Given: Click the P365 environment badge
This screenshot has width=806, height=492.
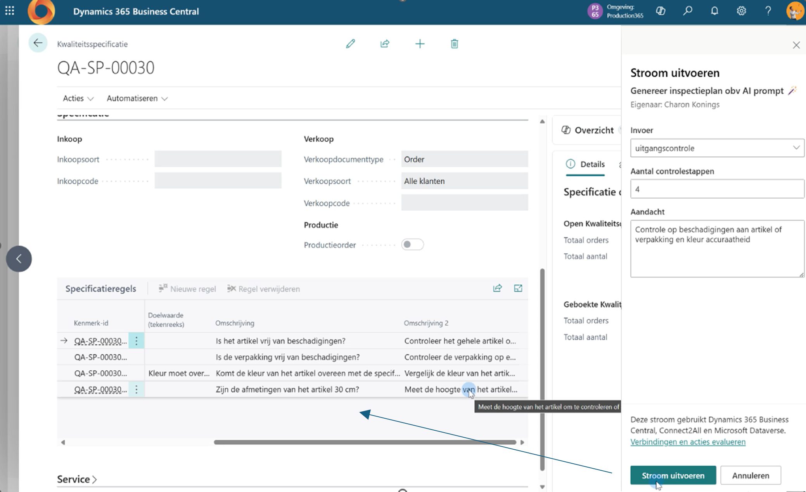Looking at the screenshot, I should point(595,11).
